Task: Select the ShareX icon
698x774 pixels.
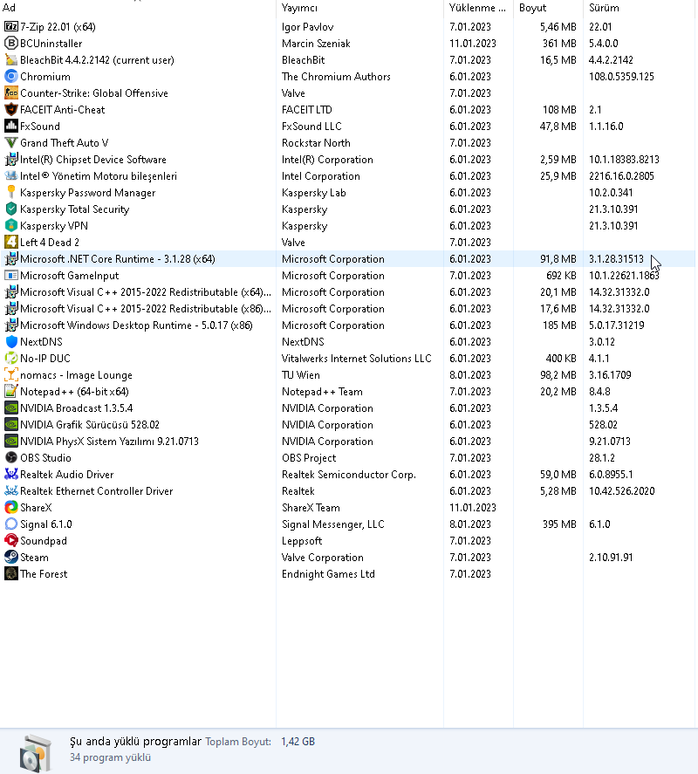Action: pos(10,508)
